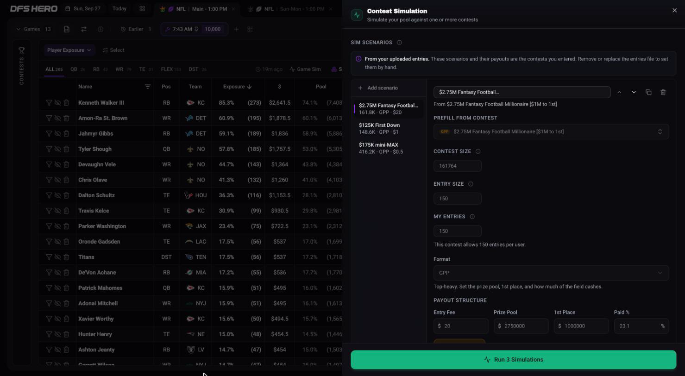This screenshot has width=685, height=376.
Task: Click the plus icon to add build
Action: 236,29
